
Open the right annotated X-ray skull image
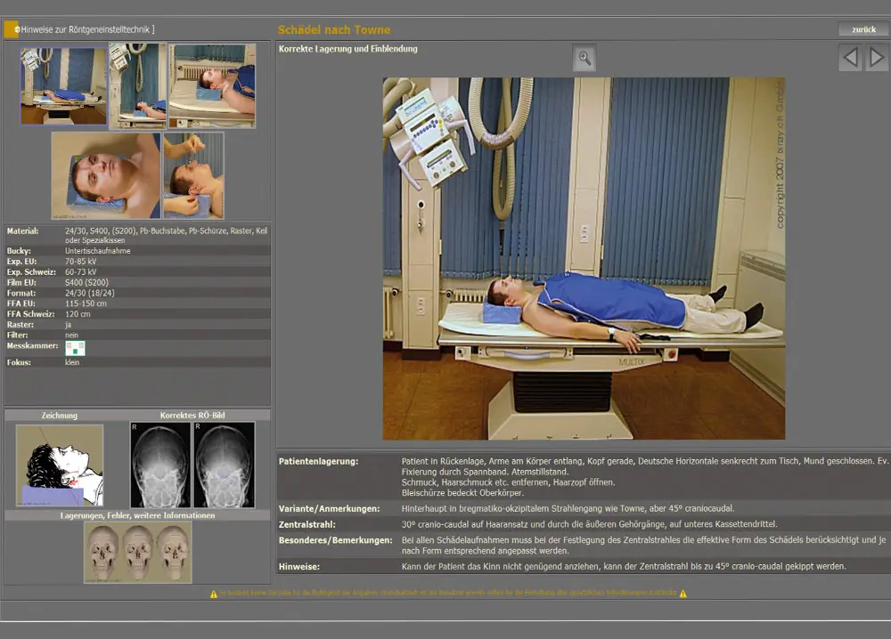pos(224,465)
